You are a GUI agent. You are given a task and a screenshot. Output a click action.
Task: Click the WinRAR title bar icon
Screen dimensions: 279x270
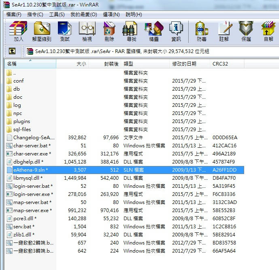pos(6,5)
